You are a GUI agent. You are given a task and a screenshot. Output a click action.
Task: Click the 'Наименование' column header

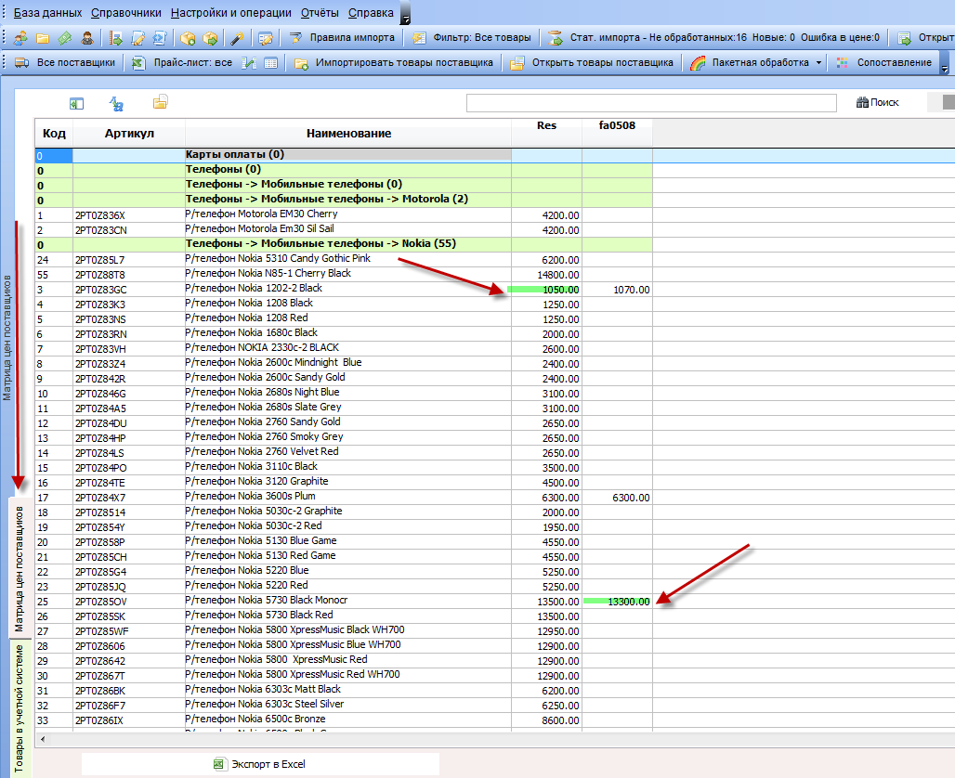tap(348, 134)
